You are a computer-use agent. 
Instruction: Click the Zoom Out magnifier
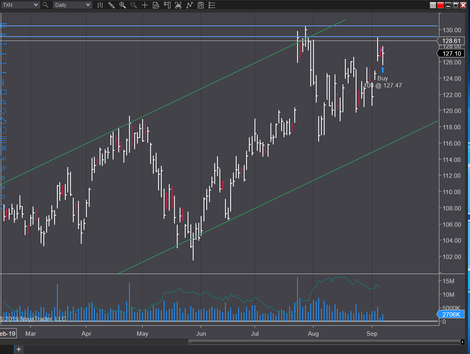pos(134,5)
